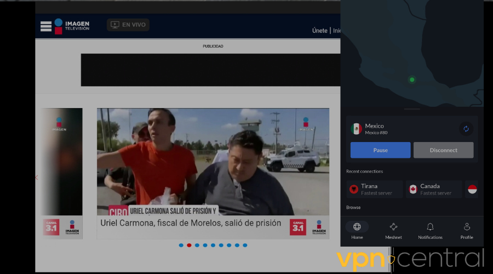Click the red-white flag recent connection
This screenshot has height=274, width=493.
(x=472, y=189)
